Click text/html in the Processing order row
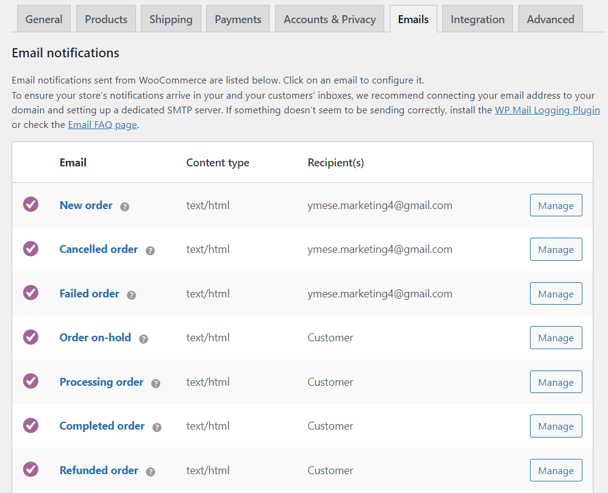The image size is (608, 493). (208, 382)
